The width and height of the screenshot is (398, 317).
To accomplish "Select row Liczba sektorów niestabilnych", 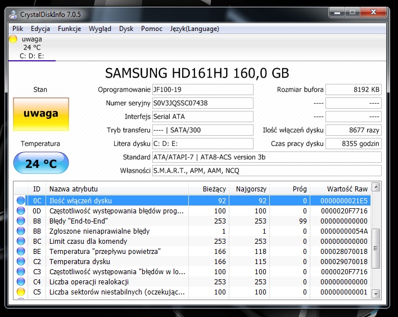I will coord(192,292).
